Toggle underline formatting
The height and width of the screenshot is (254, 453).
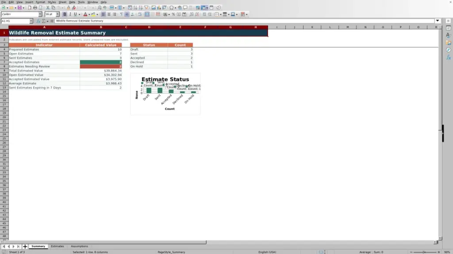point(75,15)
